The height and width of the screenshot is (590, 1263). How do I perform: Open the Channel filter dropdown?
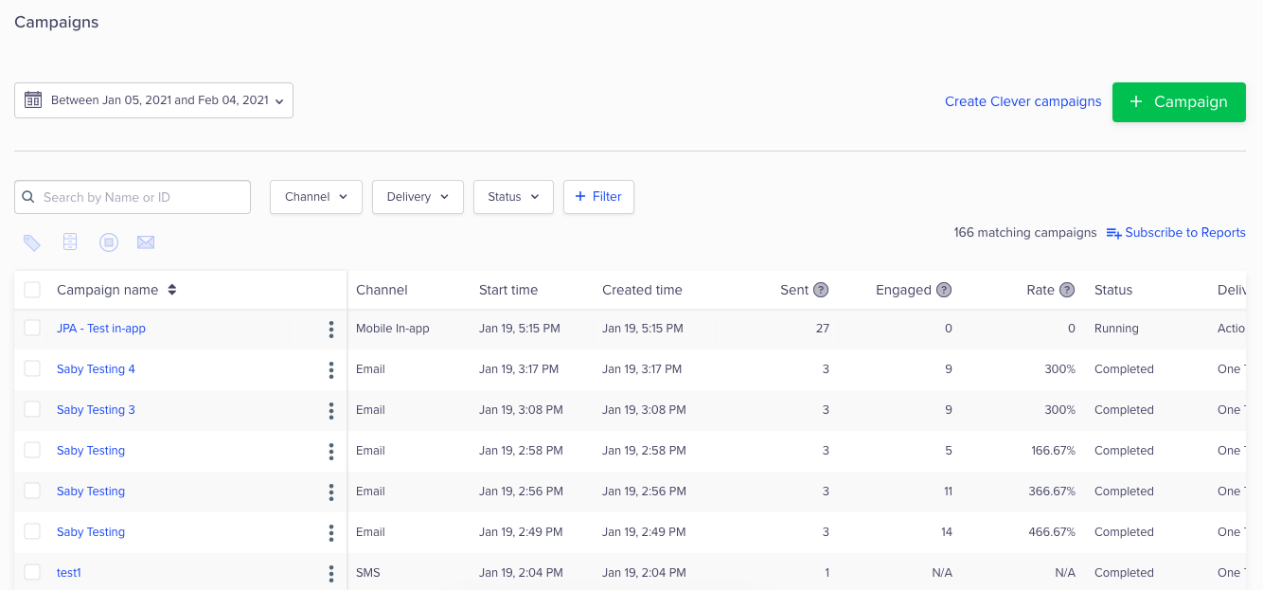(316, 197)
